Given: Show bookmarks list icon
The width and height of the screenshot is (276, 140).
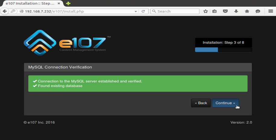Looking at the screenshot, I should [x=214, y=11].
